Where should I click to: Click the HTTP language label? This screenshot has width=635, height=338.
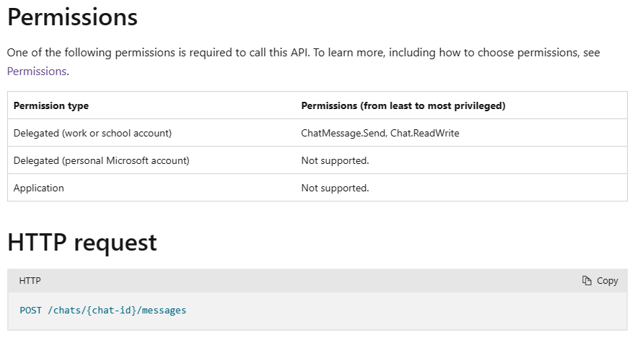(30, 281)
